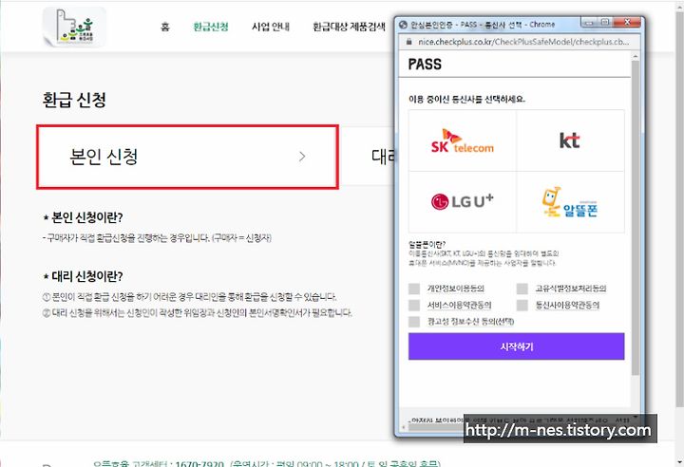The image size is (684, 467).
Task: Open 사업 안내 menu item
Action: (271, 27)
